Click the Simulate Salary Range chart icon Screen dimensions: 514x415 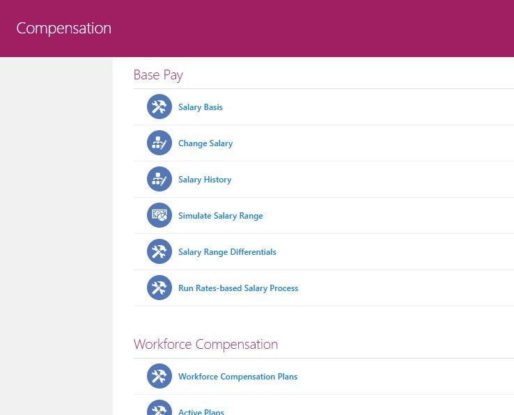click(x=159, y=215)
